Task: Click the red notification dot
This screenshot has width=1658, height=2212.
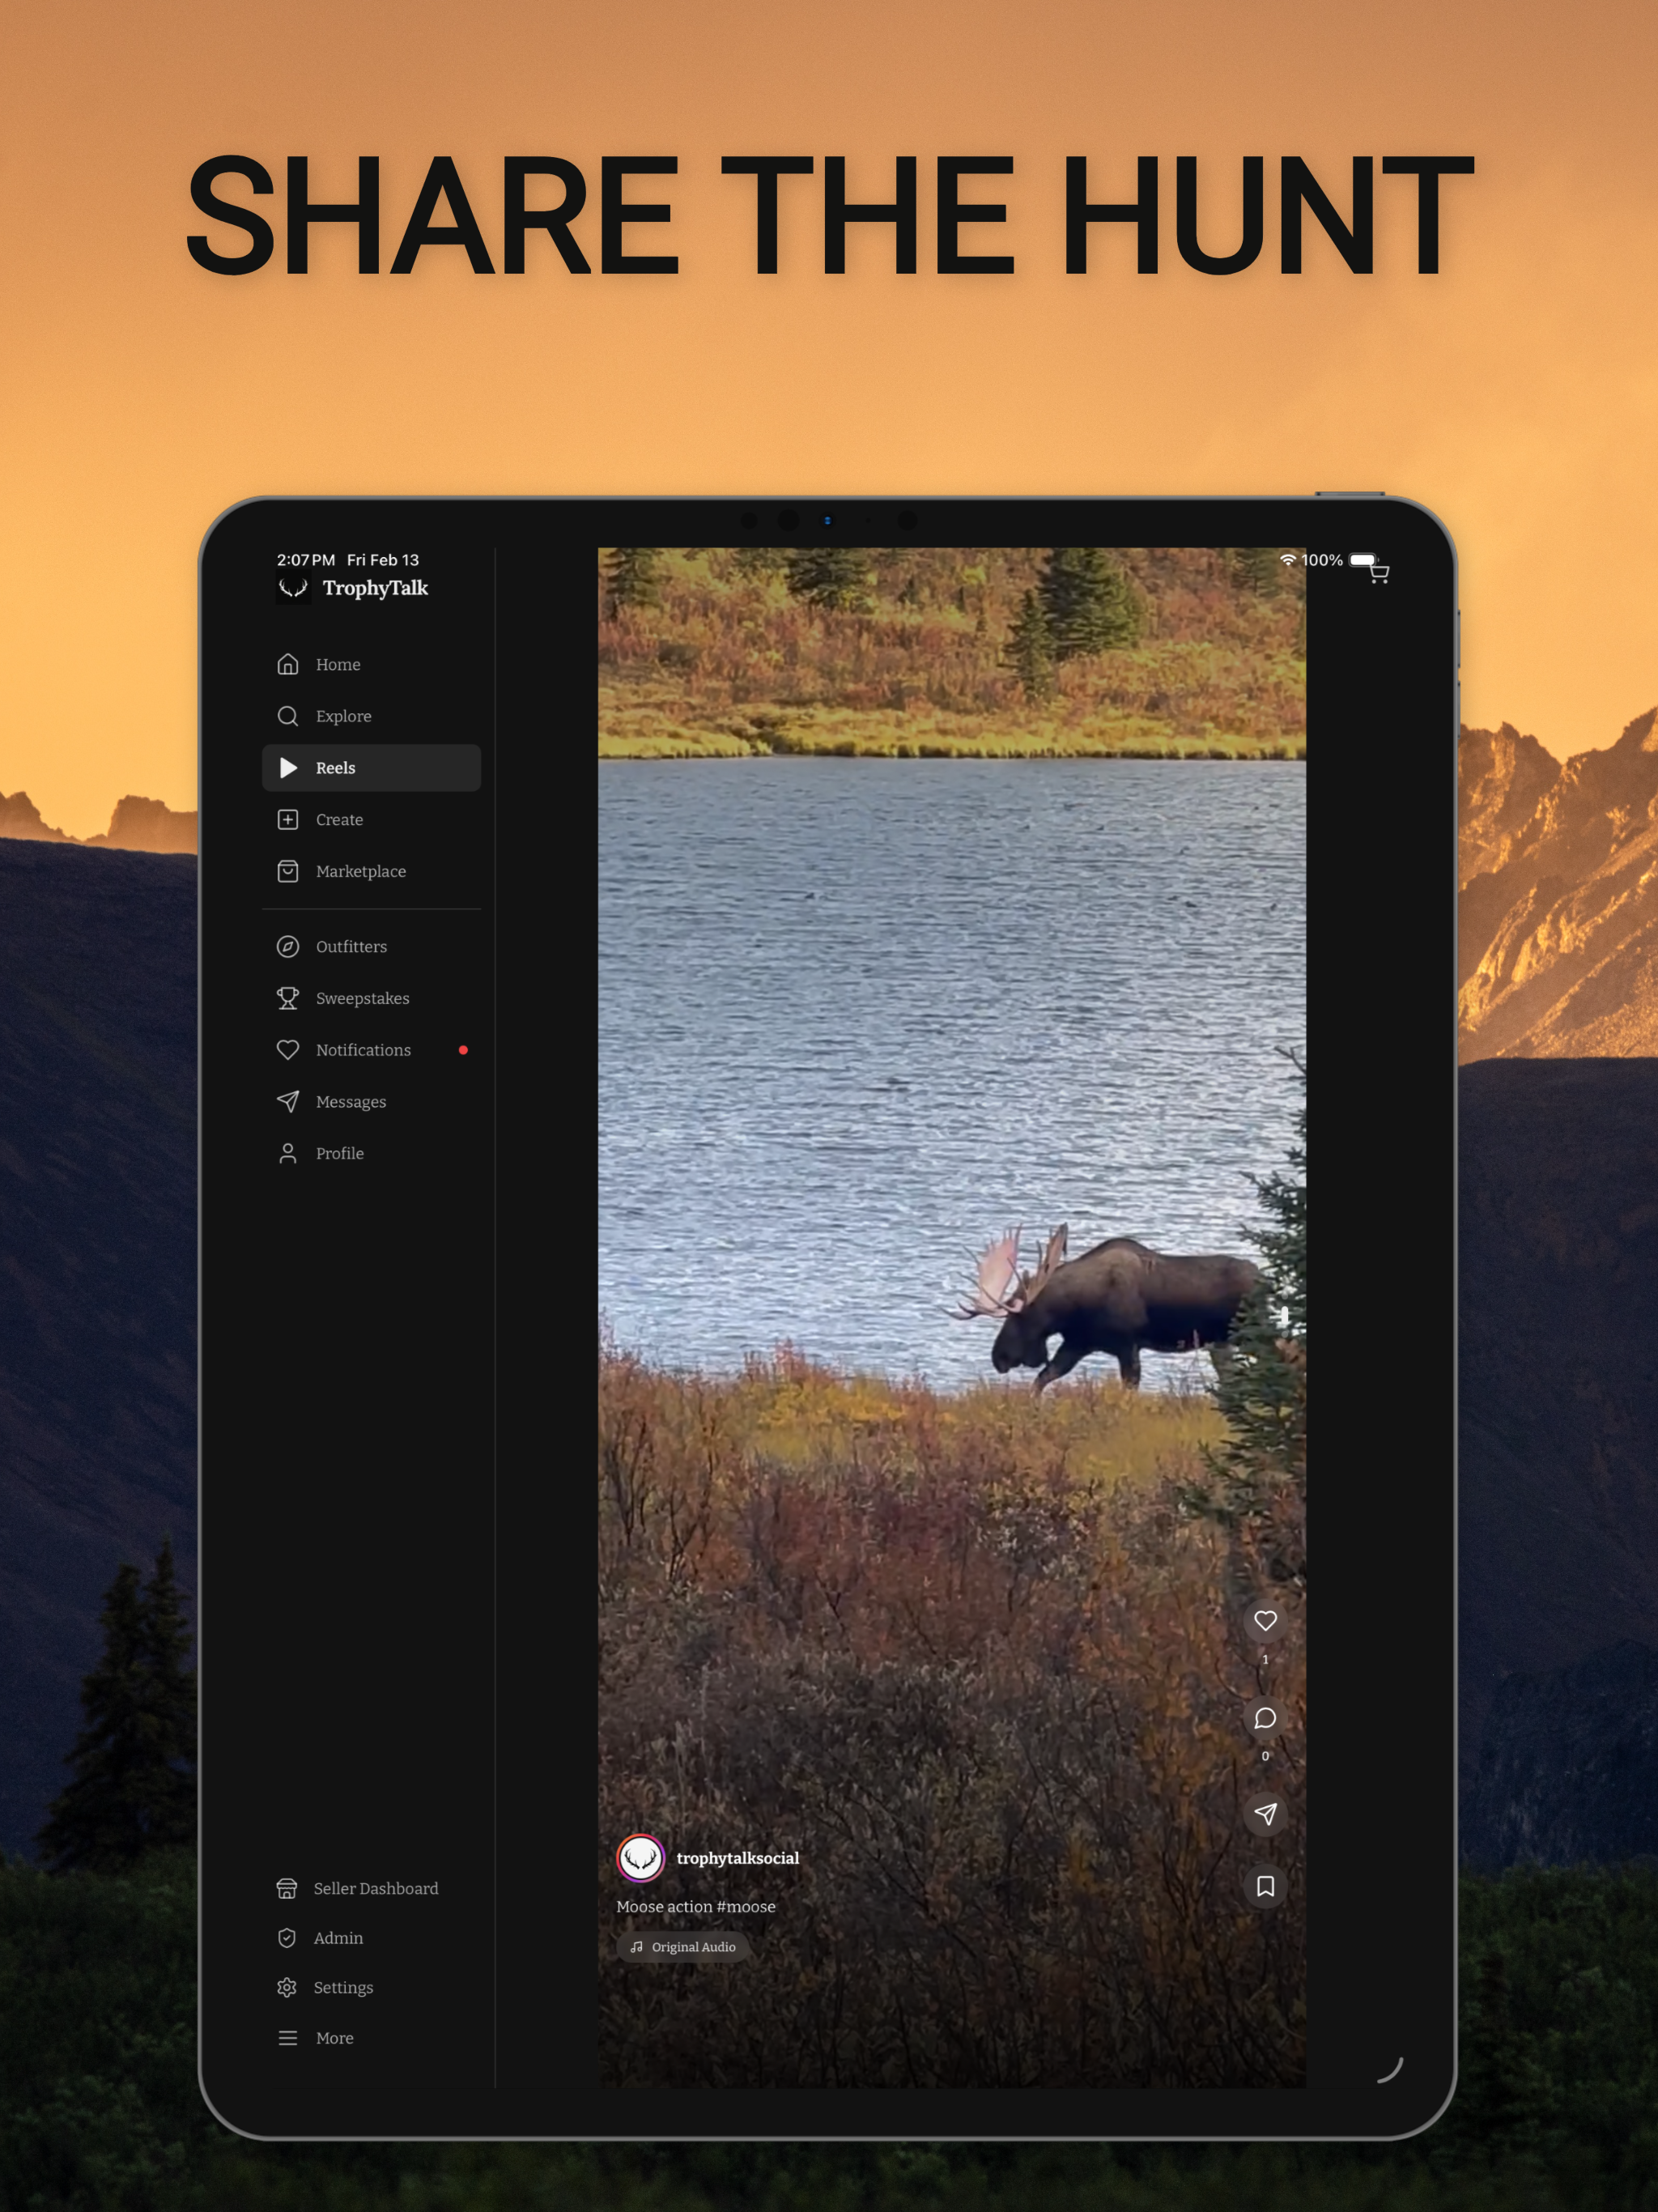Action: (x=463, y=1050)
